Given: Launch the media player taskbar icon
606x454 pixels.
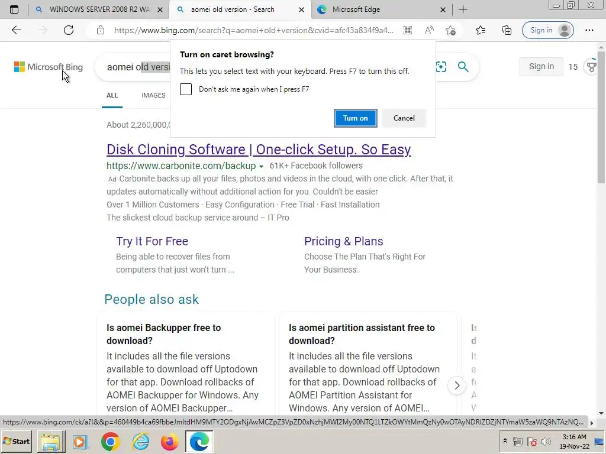Looking at the screenshot, I should tap(80, 442).
